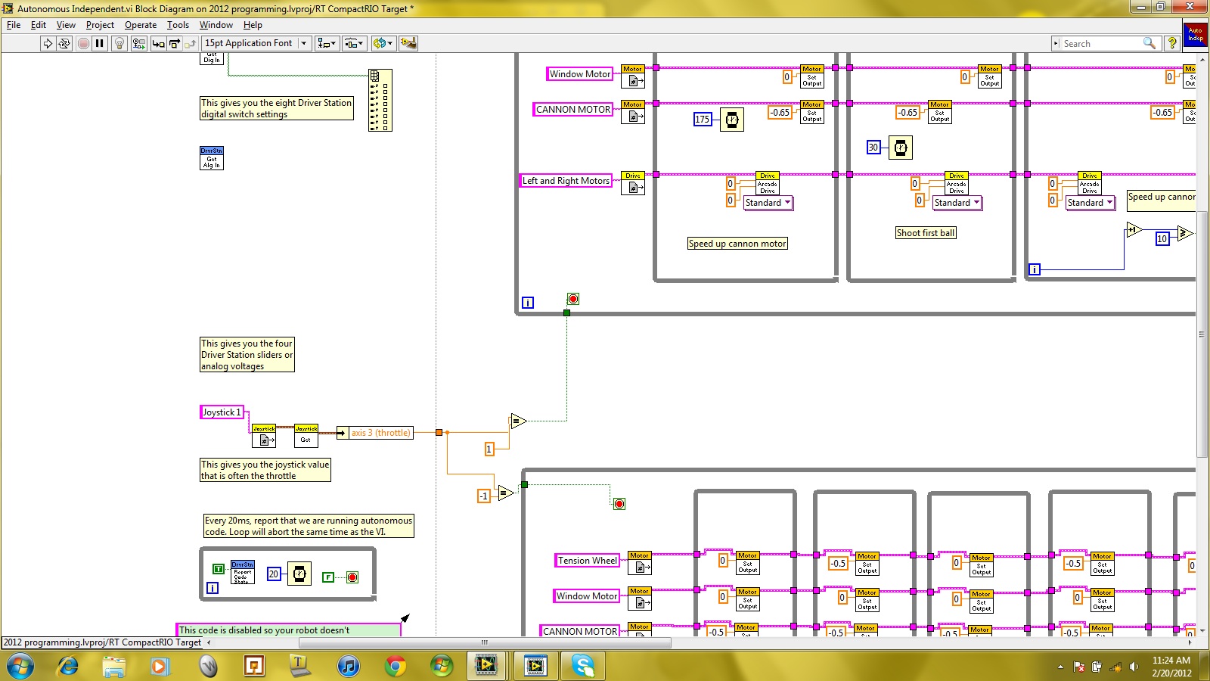1210x681 pixels.
Task: Open the Tools menu
Action: tap(178, 25)
